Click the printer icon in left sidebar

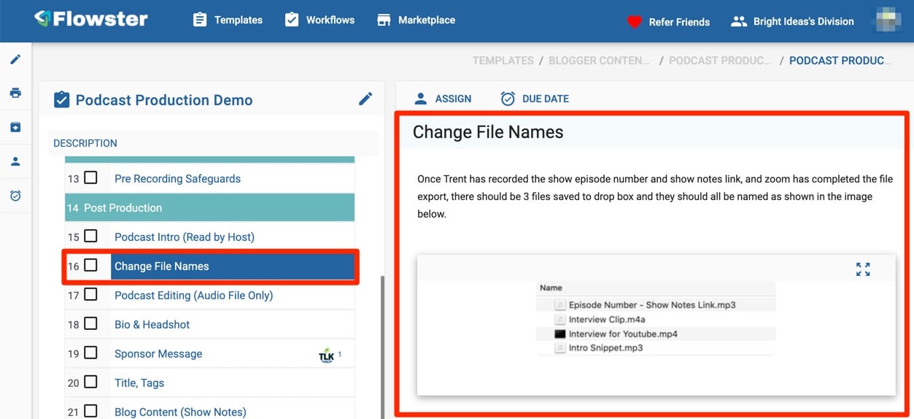(15, 93)
